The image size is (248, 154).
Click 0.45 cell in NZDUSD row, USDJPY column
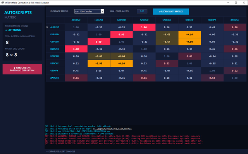212,49
